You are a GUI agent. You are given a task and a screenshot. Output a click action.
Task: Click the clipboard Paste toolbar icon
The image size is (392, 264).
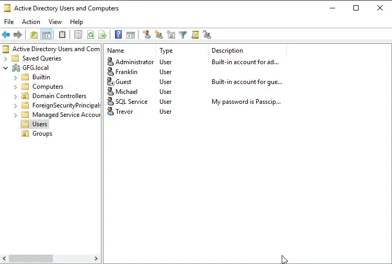[62, 34]
